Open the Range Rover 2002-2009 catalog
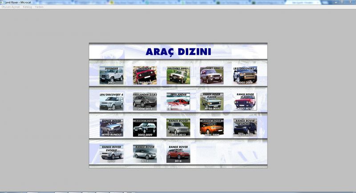This screenshot has width=356, height=193. 145,128
